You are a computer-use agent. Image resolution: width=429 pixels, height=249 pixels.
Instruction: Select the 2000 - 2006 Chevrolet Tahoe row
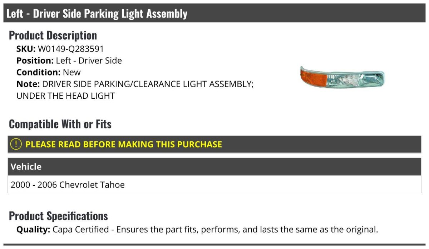tap(68, 185)
